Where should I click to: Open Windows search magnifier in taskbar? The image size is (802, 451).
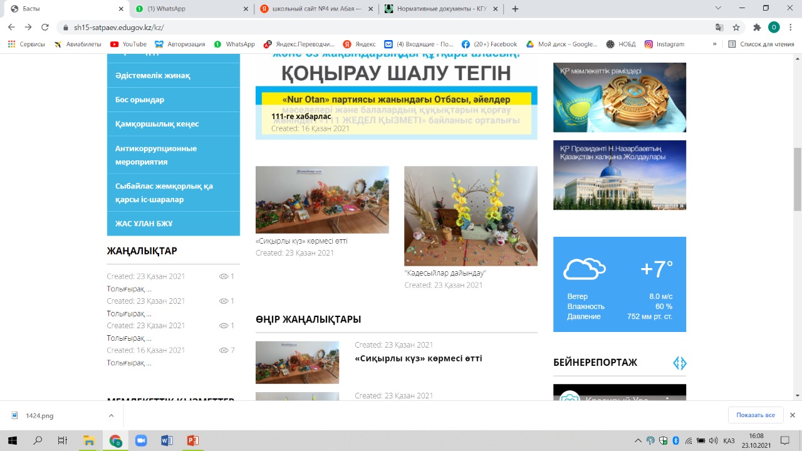click(x=38, y=441)
